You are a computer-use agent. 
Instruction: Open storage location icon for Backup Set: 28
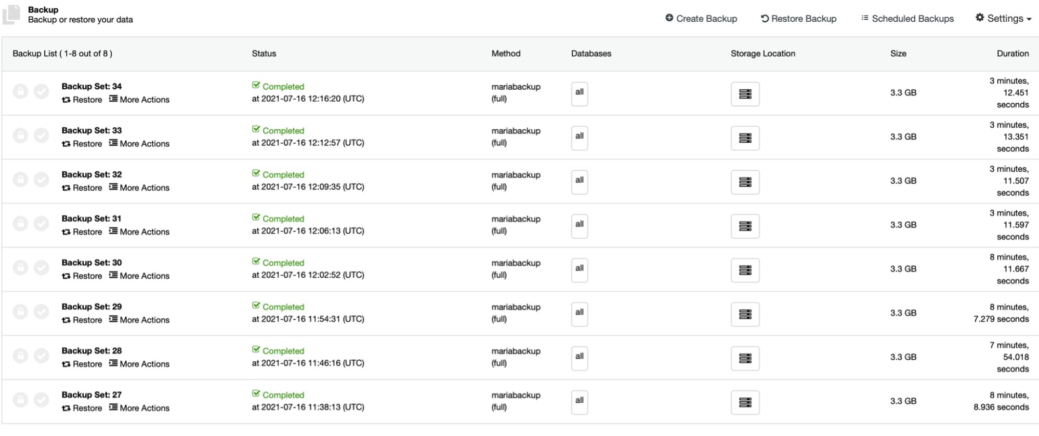pos(745,359)
